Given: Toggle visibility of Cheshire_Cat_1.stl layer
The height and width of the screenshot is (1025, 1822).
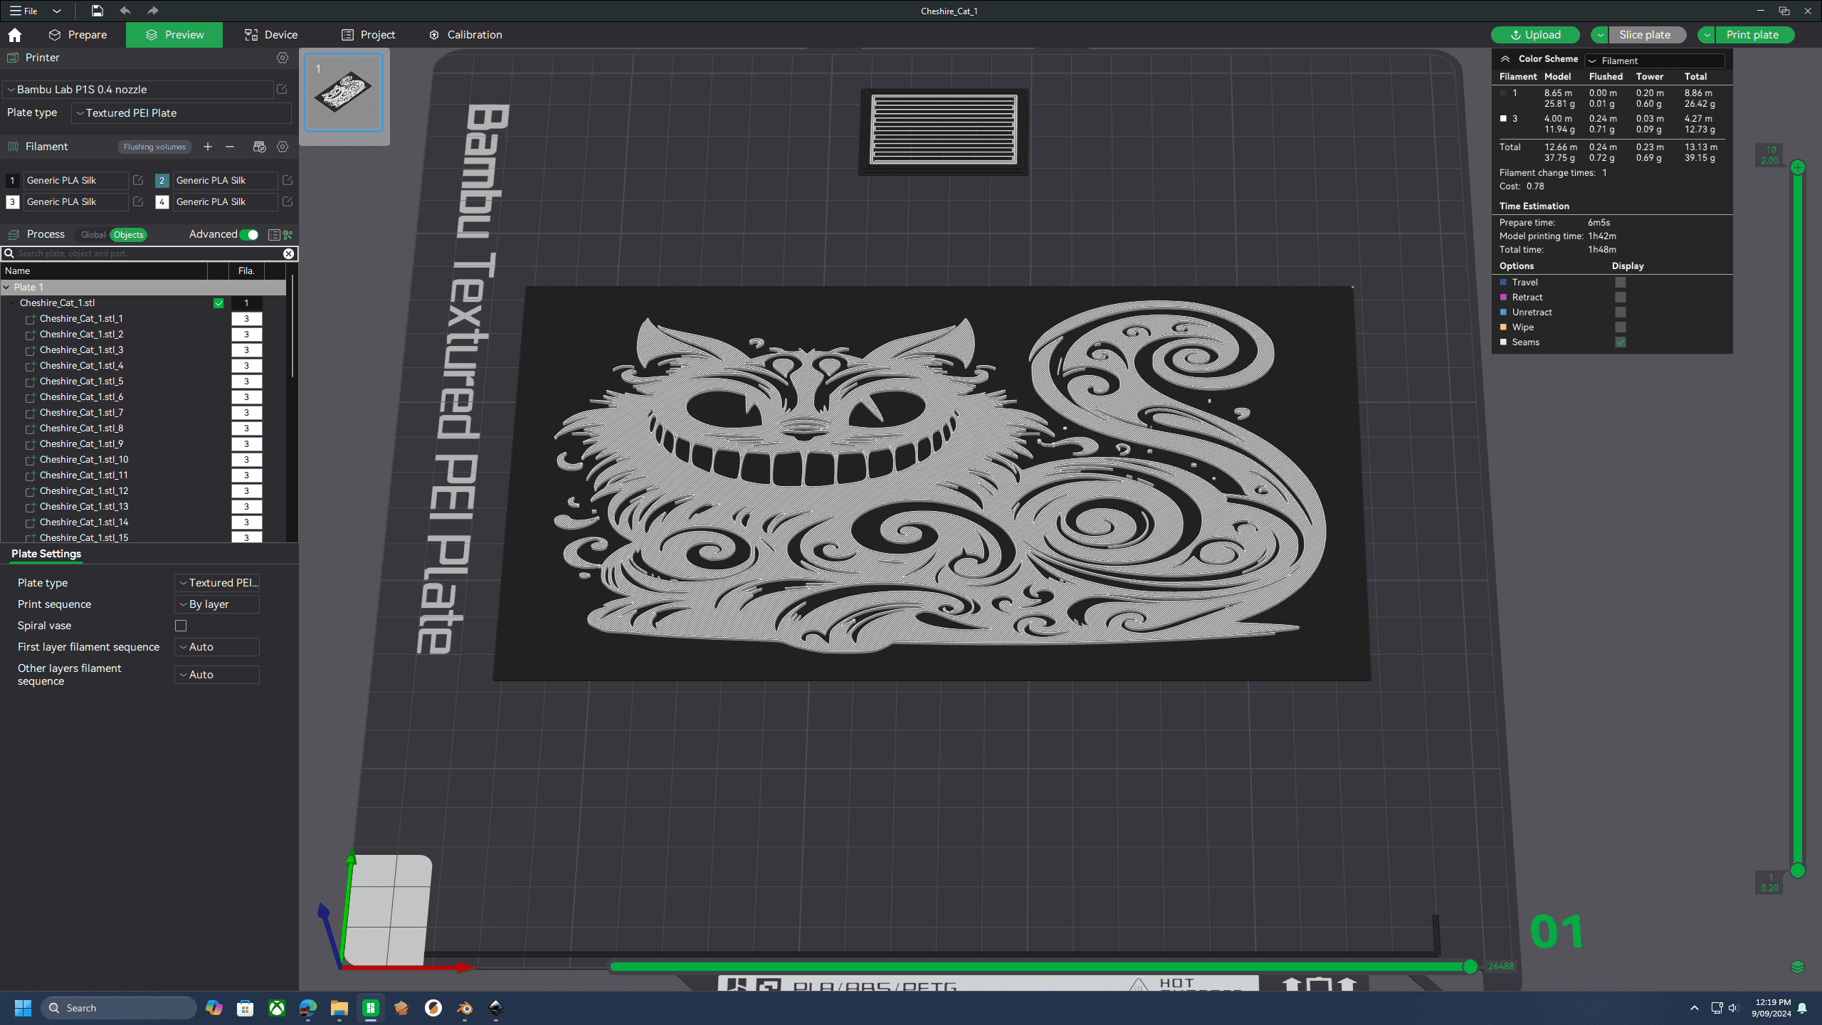Looking at the screenshot, I should (x=219, y=303).
